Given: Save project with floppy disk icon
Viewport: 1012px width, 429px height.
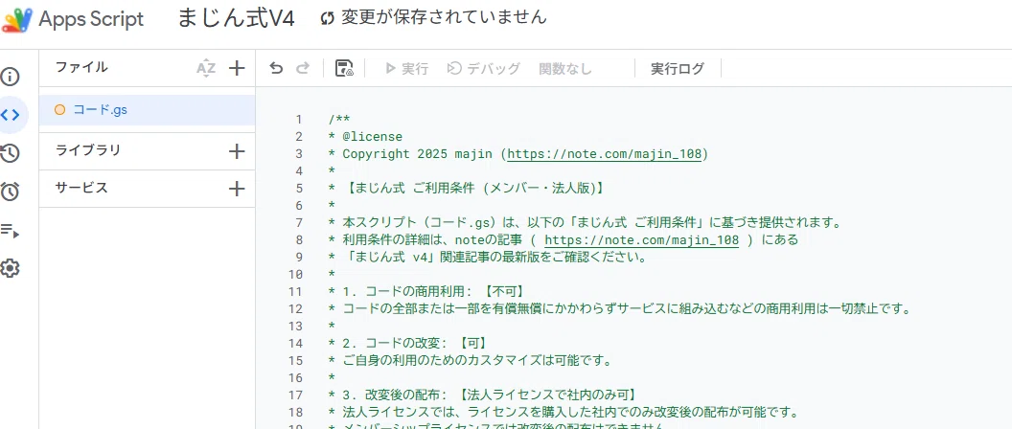Looking at the screenshot, I should [x=344, y=68].
